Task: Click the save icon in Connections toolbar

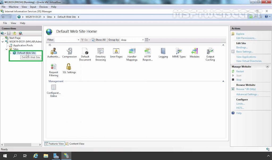Action: click(x=9, y=33)
